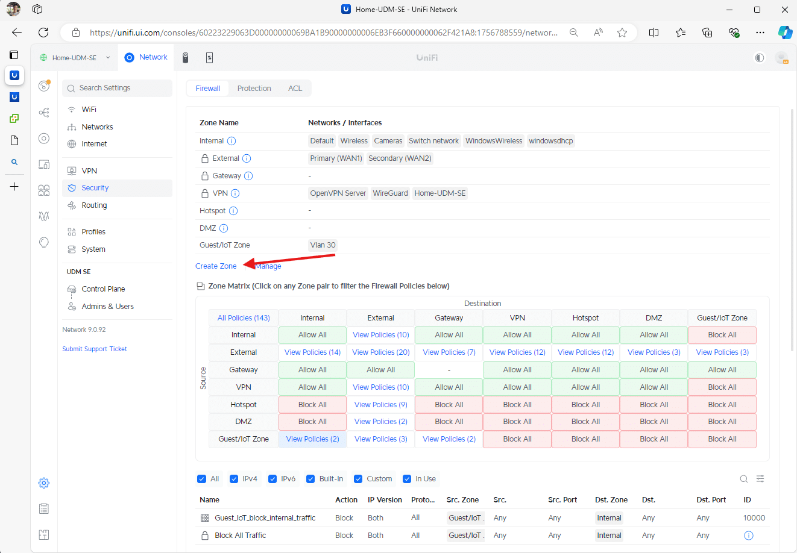
Task: Click the Create Zone link
Action: pos(216,266)
